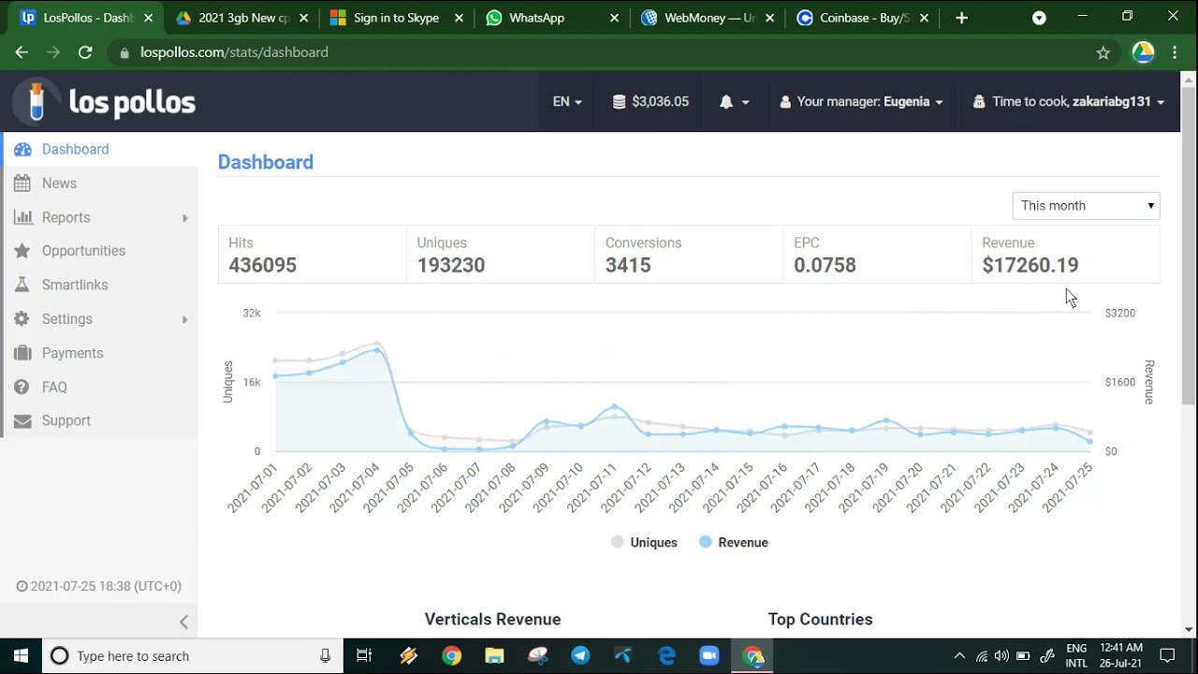Click the Smartlinks flask icon
Viewport: 1198px width, 674px height.
pos(22,285)
